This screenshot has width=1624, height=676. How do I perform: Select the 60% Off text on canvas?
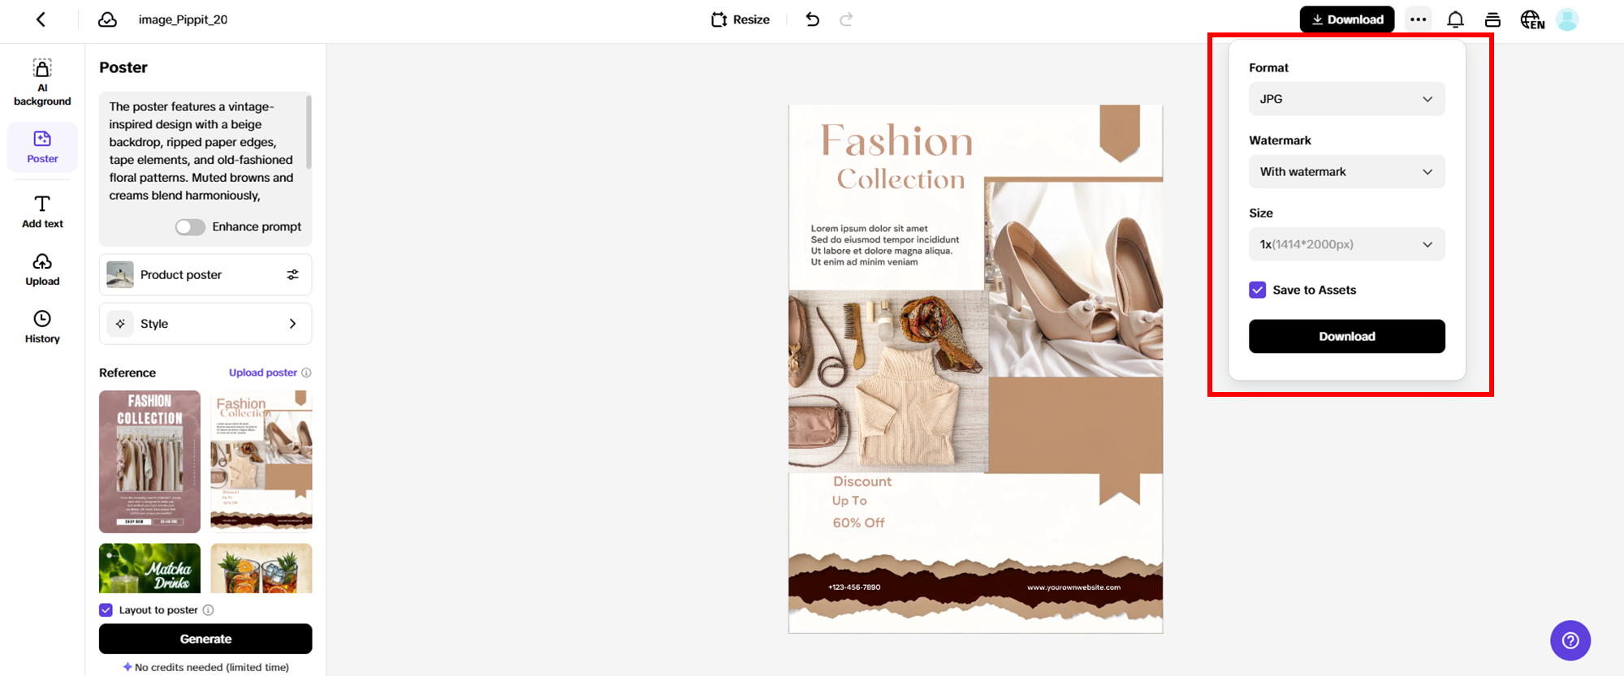[858, 523]
